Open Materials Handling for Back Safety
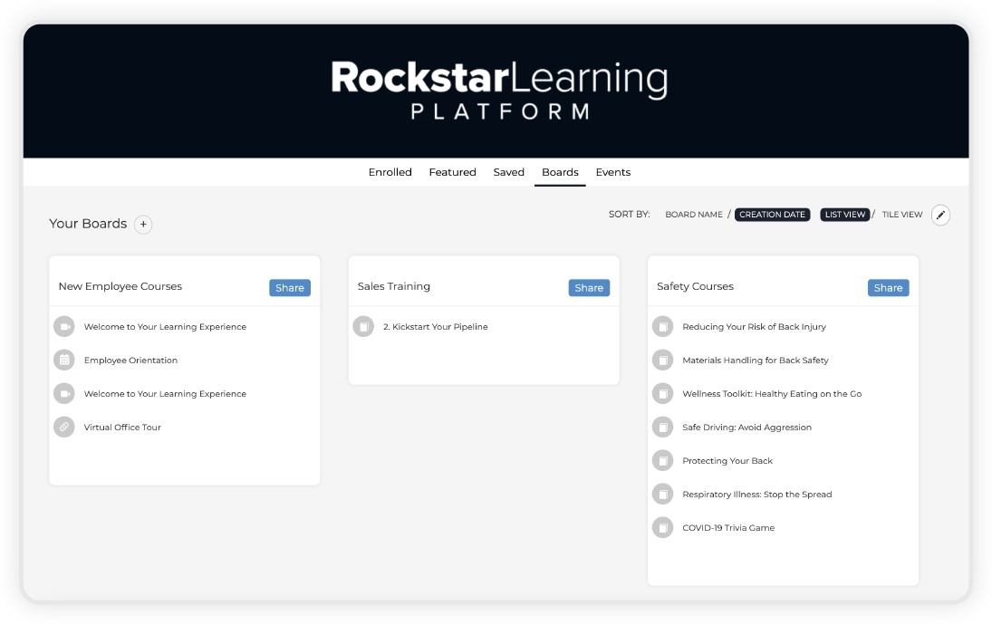 tap(756, 360)
